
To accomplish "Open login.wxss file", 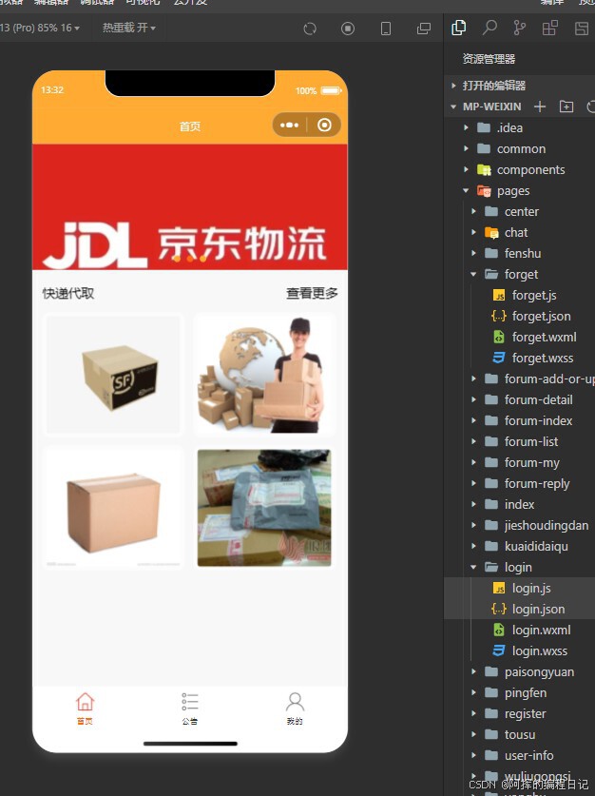I will click(539, 650).
